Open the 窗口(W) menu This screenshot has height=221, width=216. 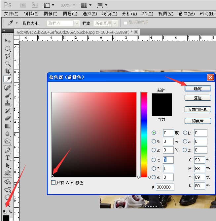click(x=187, y=14)
